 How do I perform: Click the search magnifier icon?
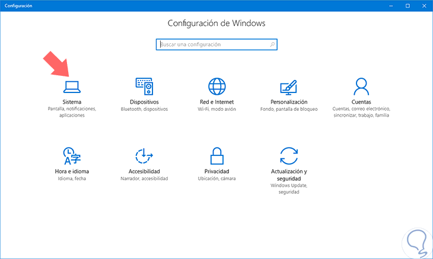coord(272,44)
